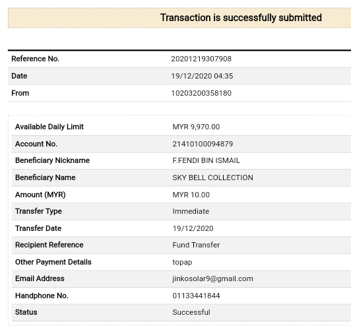Click the email address jinkosolar9@gmail.com

212,278
